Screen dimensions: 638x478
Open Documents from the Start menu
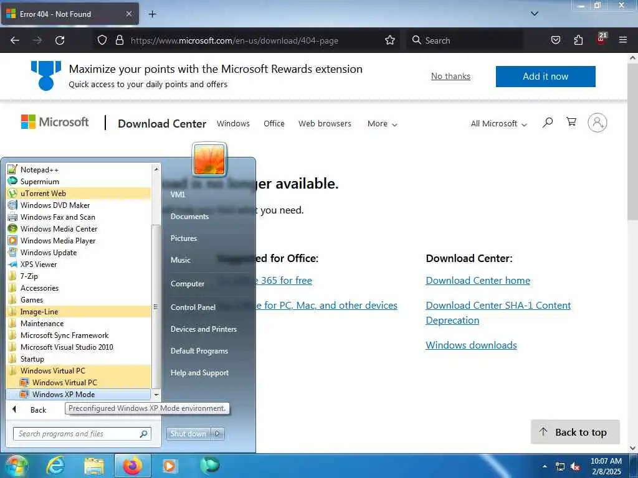pos(189,216)
